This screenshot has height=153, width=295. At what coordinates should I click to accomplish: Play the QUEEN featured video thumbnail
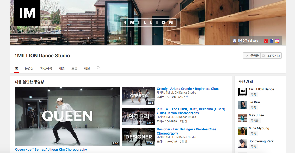point(67,116)
